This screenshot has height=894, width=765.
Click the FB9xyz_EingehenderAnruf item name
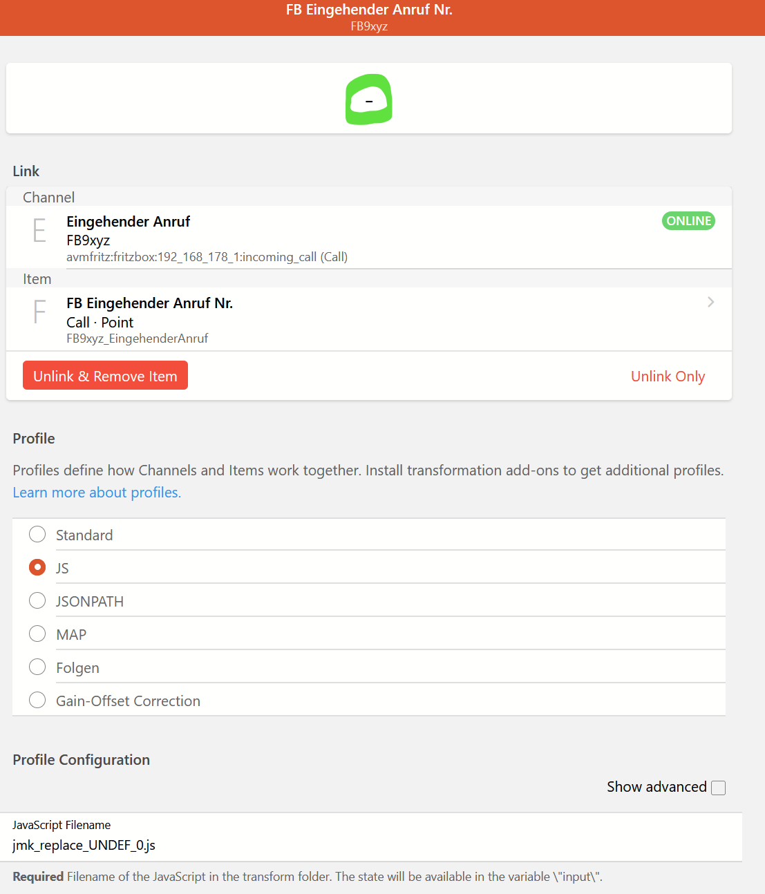coord(137,339)
